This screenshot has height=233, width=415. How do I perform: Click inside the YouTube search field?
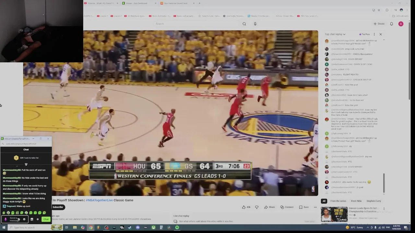(196, 24)
